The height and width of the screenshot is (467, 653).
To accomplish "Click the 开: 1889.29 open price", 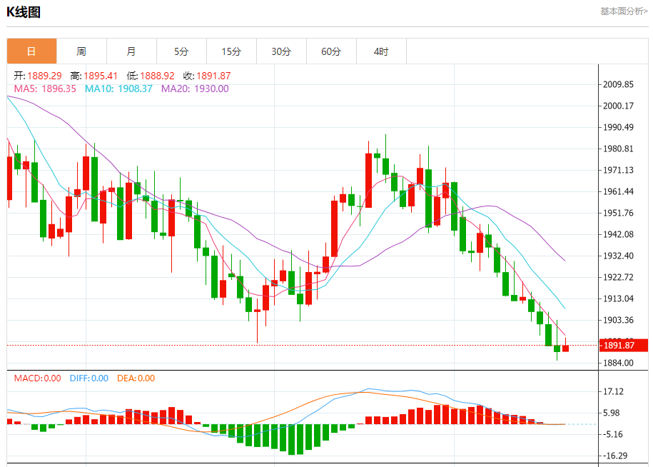I will pos(38,76).
